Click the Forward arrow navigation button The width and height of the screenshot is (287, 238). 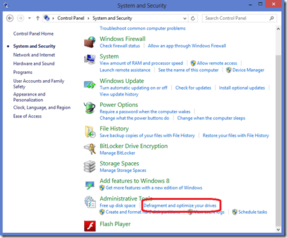click(20, 18)
